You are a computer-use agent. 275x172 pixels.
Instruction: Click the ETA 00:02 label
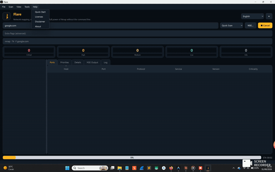(267, 158)
